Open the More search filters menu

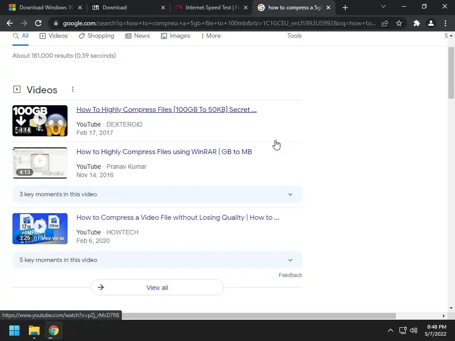click(x=211, y=36)
